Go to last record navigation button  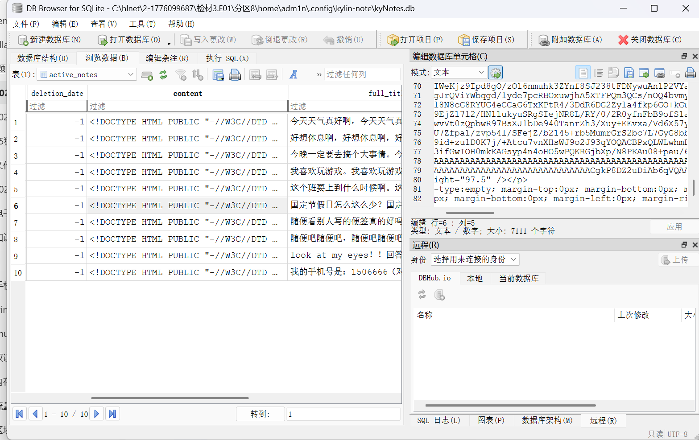pyautogui.click(x=112, y=414)
